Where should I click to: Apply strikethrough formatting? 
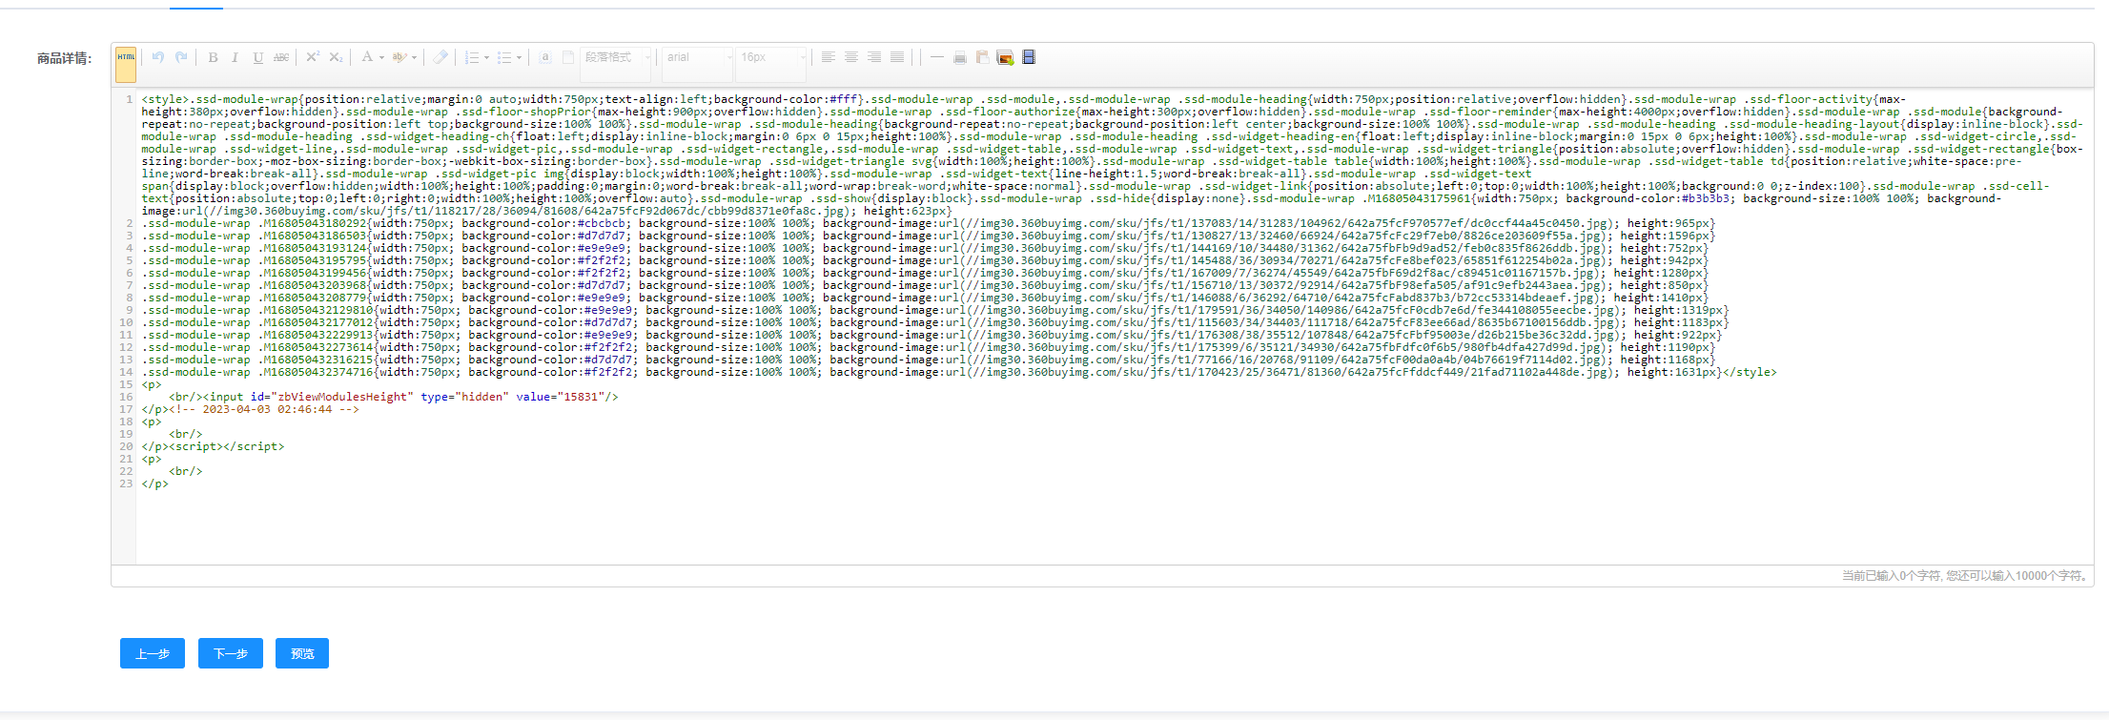click(x=281, y=57)
